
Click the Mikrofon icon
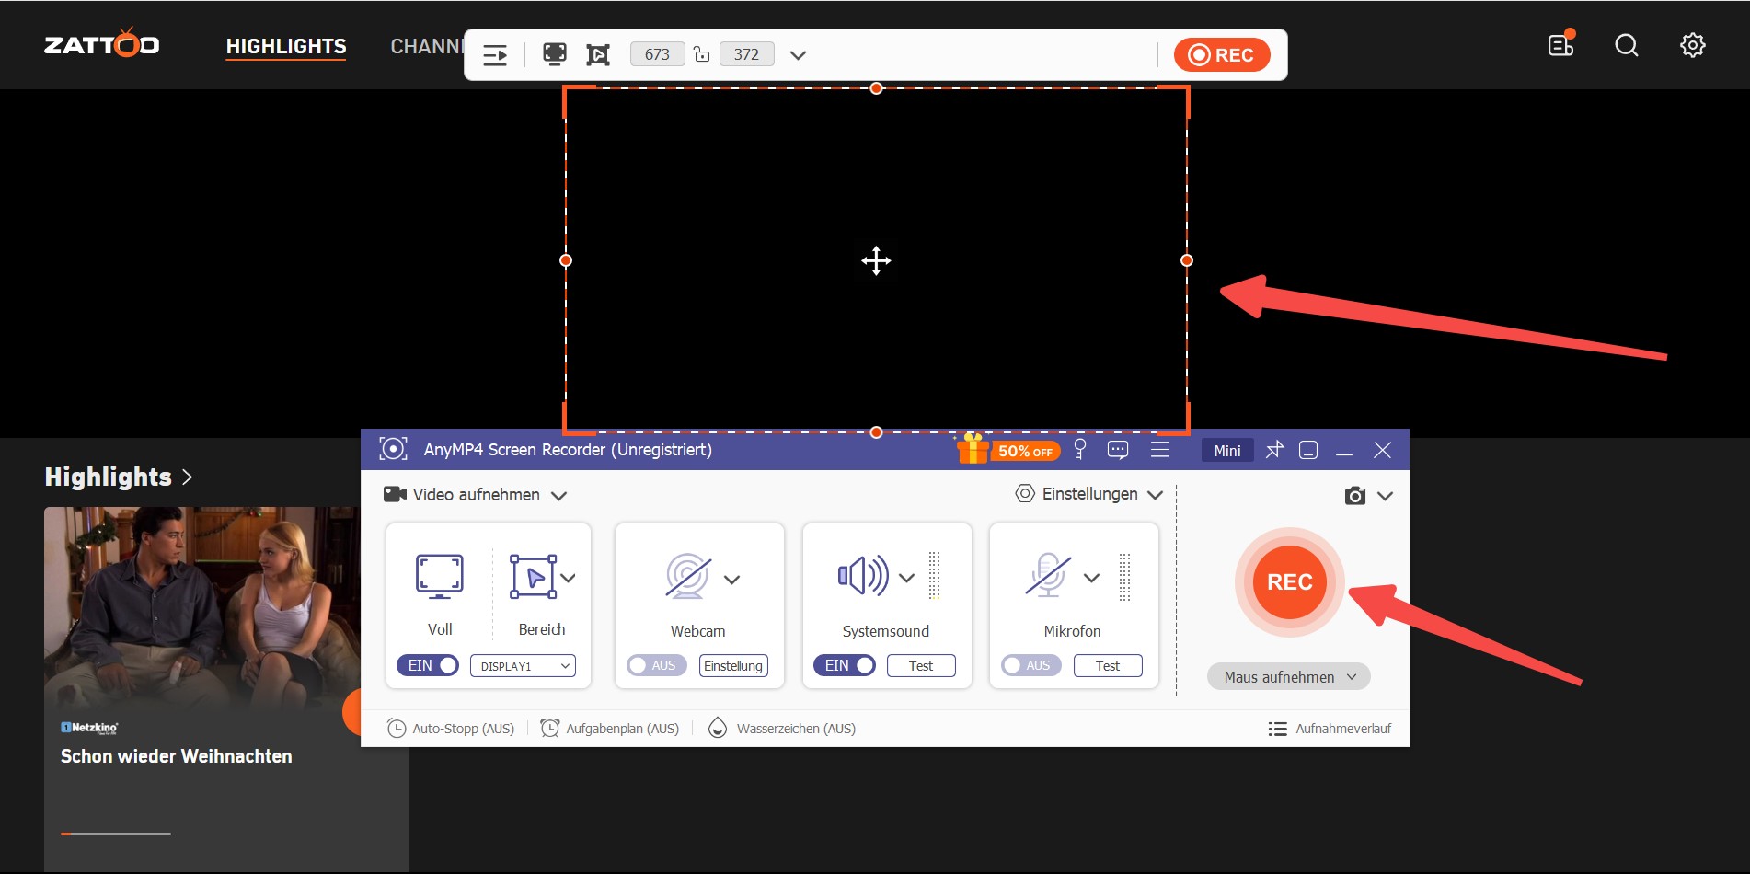pyautogui.click(x=1048, y=576)
